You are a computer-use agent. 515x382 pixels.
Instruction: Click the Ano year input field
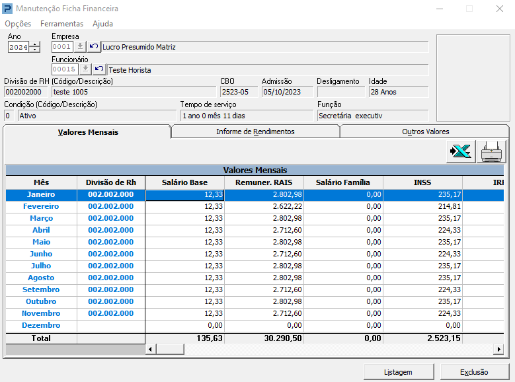(19, 47)
